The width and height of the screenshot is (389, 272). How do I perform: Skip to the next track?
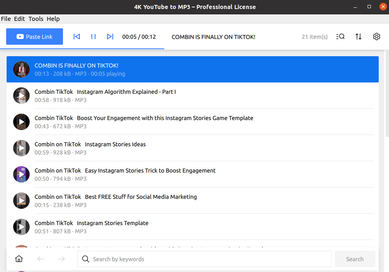pyautogui.click(x=110, y=37)
